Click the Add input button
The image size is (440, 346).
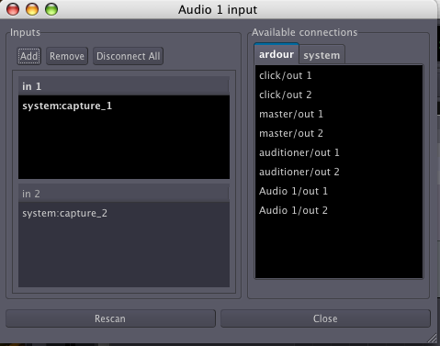[x=28, y=56]
